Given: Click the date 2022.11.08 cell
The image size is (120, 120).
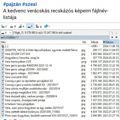Looking at the screenshot, I should coord(111,77).
